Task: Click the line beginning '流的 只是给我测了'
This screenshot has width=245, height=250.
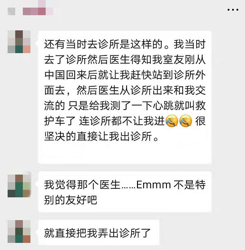Action: [125, 105]
